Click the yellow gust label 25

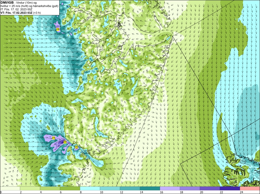tap(54, 138)
